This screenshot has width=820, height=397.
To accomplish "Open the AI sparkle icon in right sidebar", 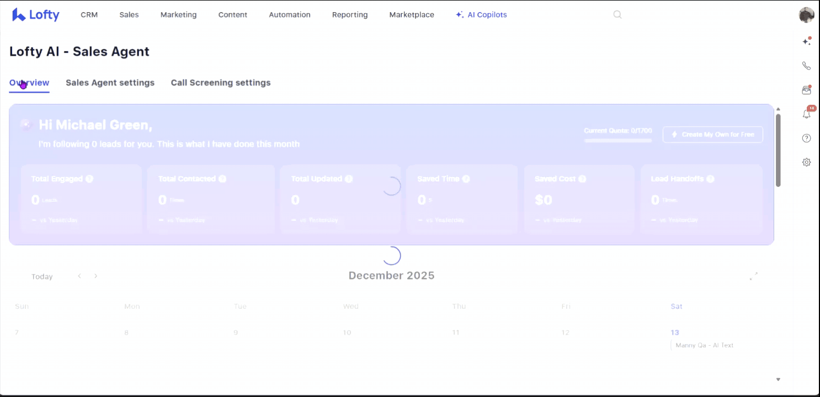I will pos(806,41).
